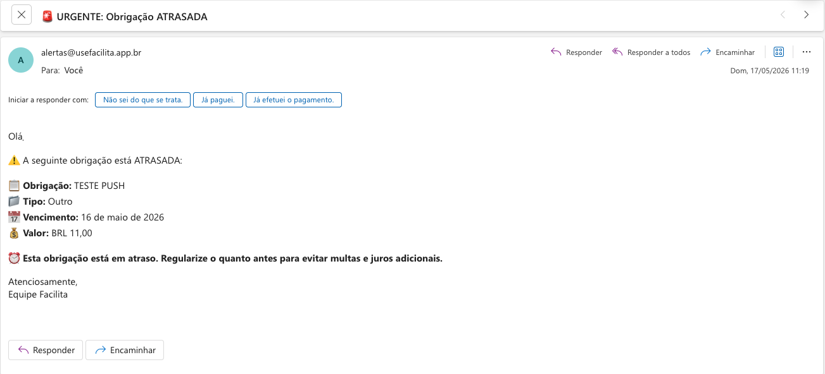The width and height of the screenshot is (825, 374).
Task: Click the alarm clock emoji
Action: click(14, 258)
